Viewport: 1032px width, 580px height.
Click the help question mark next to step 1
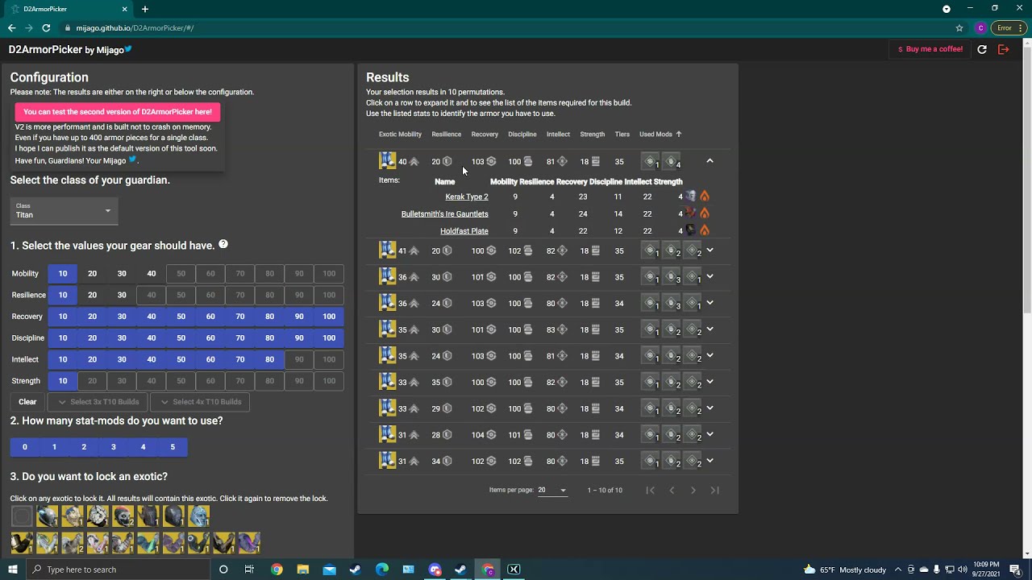point(223,244)
